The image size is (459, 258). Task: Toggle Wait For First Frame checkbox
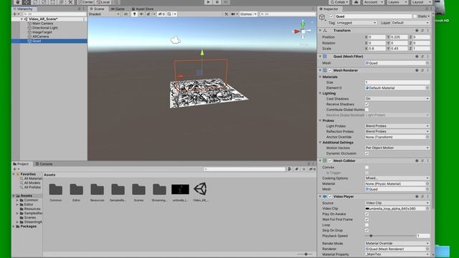pos(366,219)
